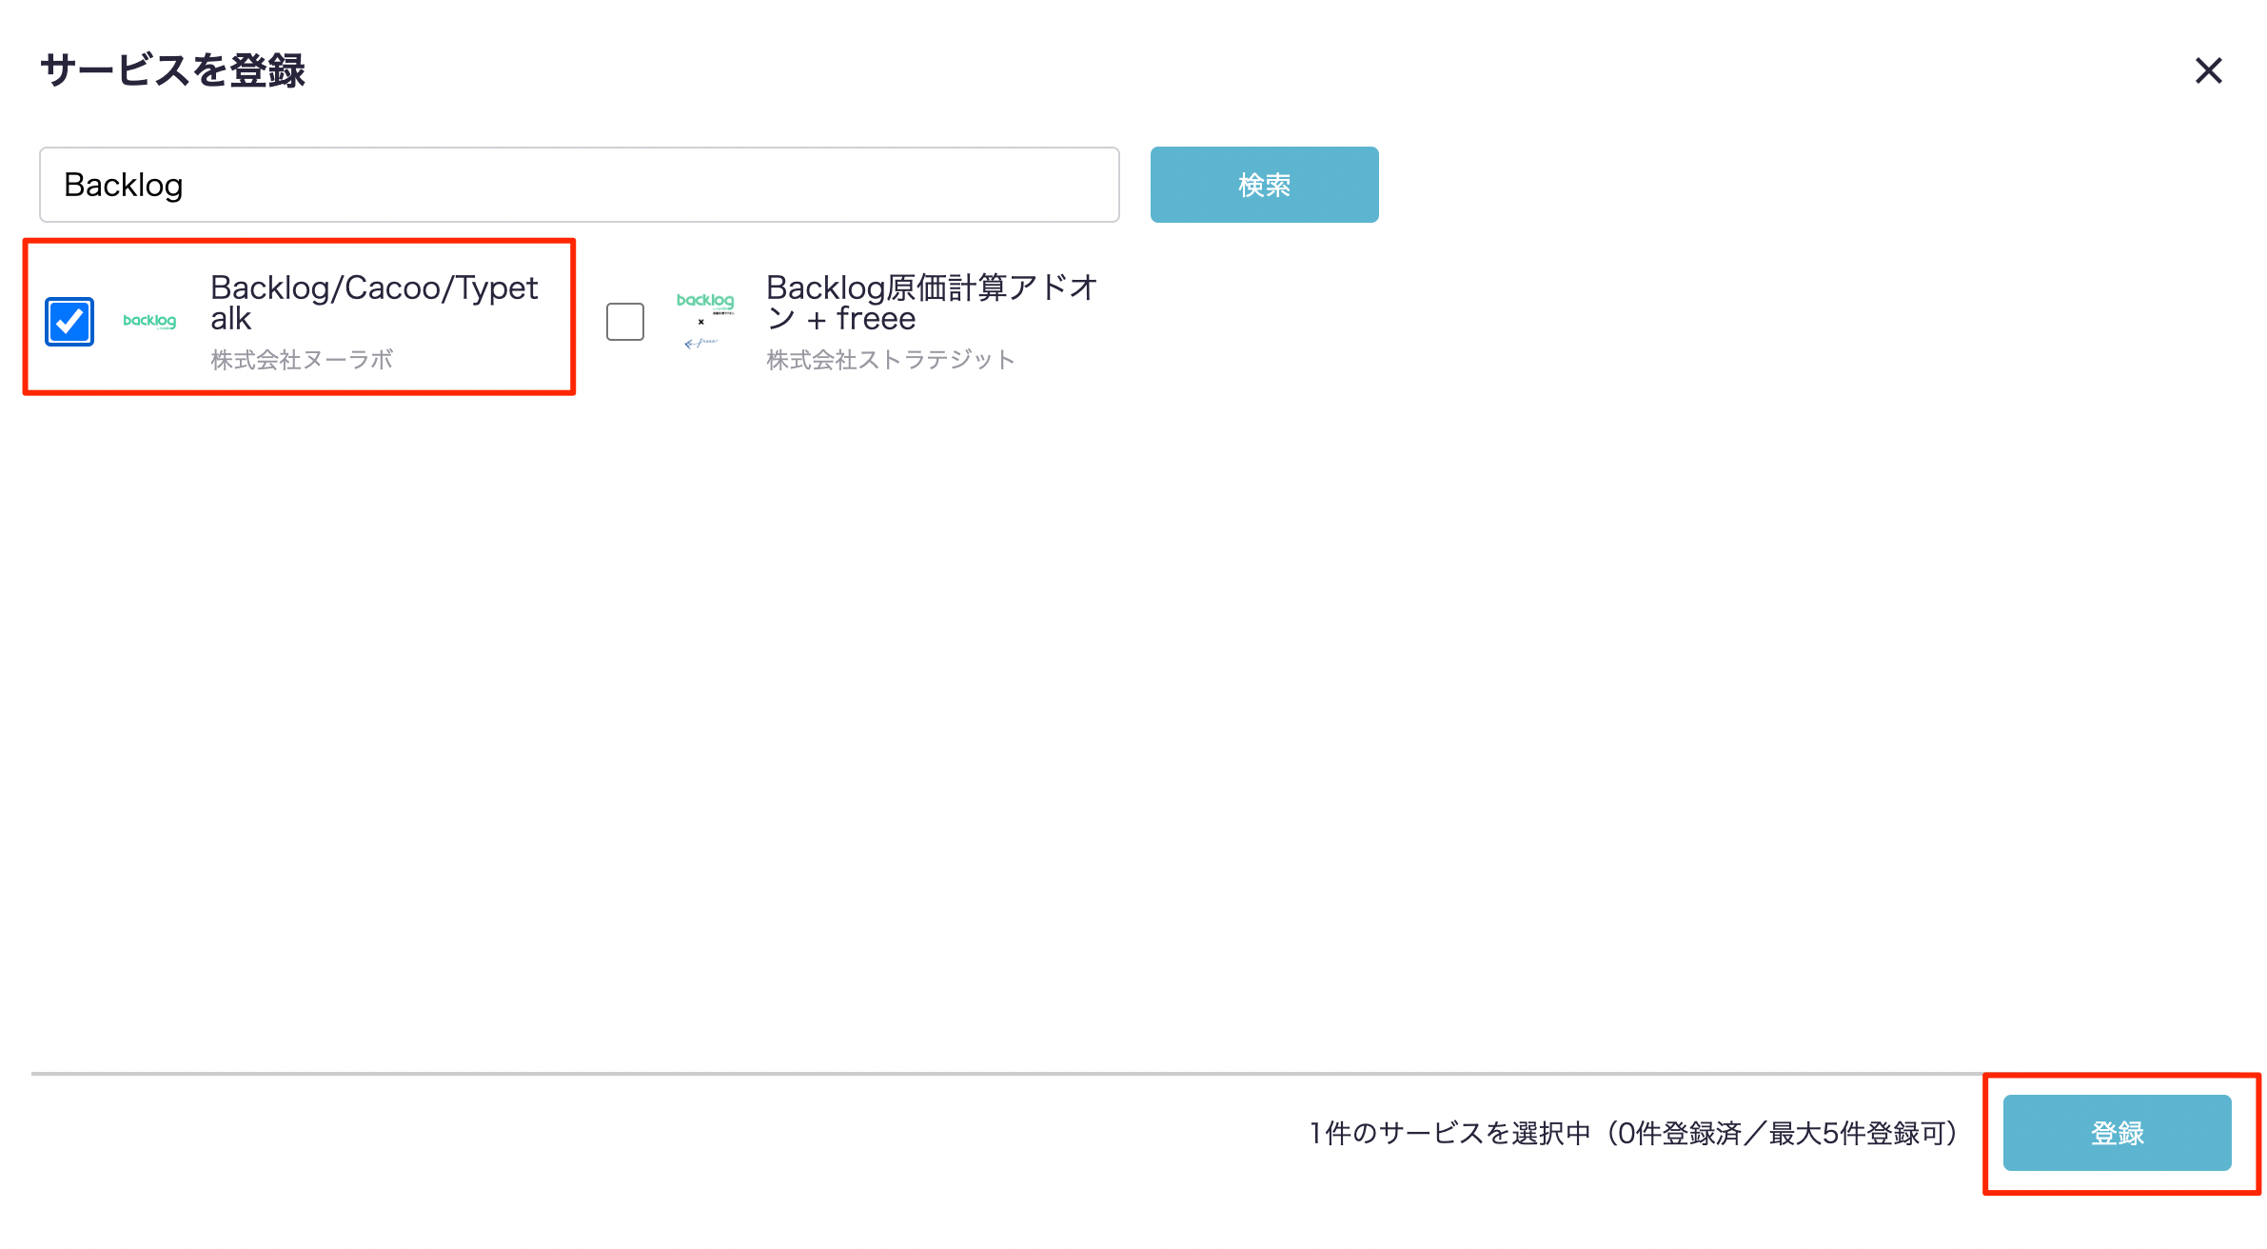The image size is (2267, 1249).
Task: Close the サービスを登録 dialog with X
Action: click(x=2208, y=70)
